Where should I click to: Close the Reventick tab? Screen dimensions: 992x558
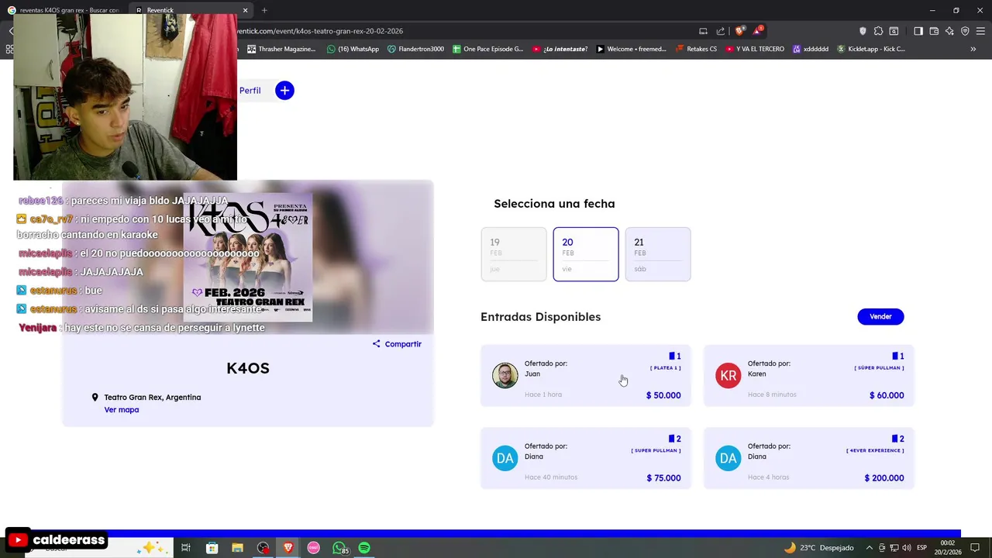(245, 10)
